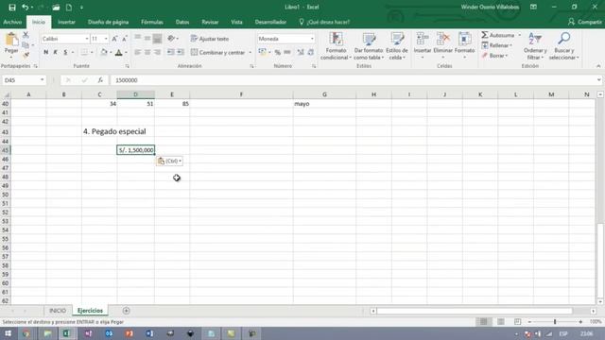Open the Moneda number format dropdown
This screenshot has height=340, width=605.
tap(312, 39)
